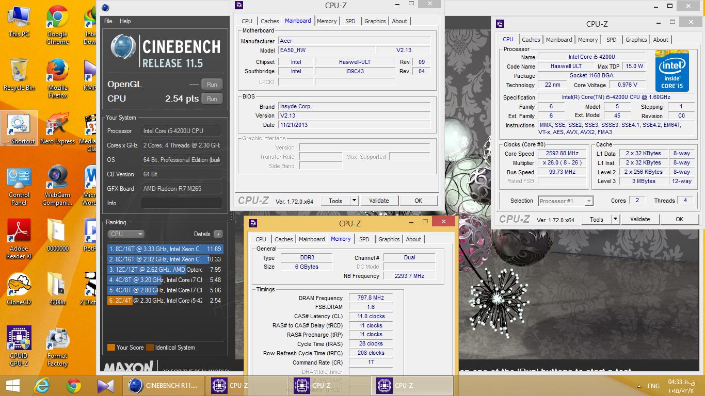Select ranking entry 12C/12T @ 2.62 GHz AMD
The width and height of the screenshot is (705, 396).
(x=165, y=270)
